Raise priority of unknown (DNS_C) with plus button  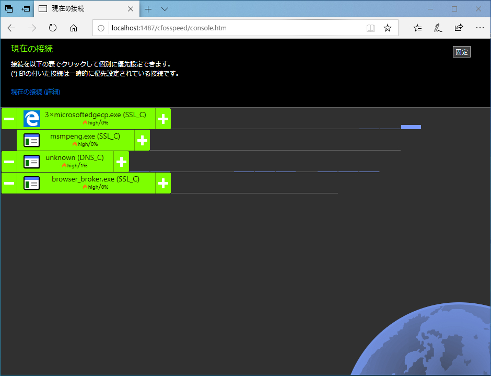pos(121,162)
